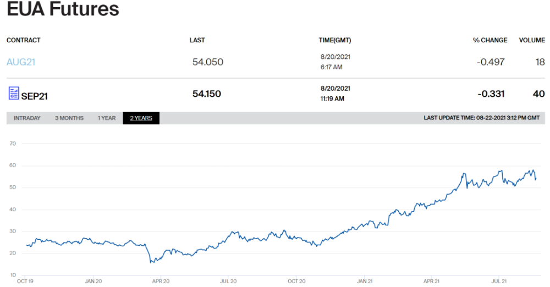This screenshot has height=287, width=550.
Task: Click the 10 y-axis label
Action: click(x=13, y=275)
